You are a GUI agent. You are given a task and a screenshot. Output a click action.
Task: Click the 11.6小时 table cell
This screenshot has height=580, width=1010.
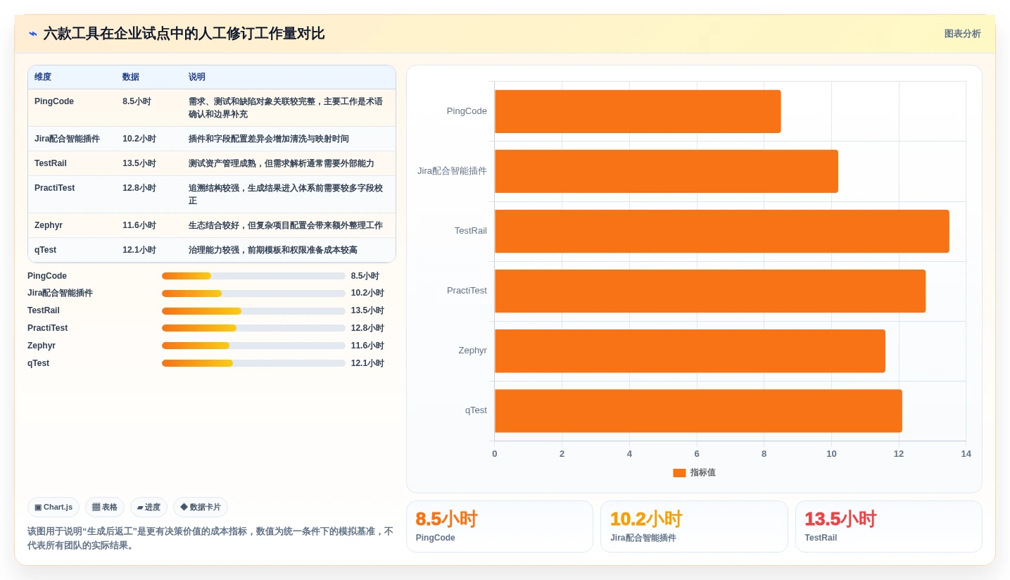point(139,225)
